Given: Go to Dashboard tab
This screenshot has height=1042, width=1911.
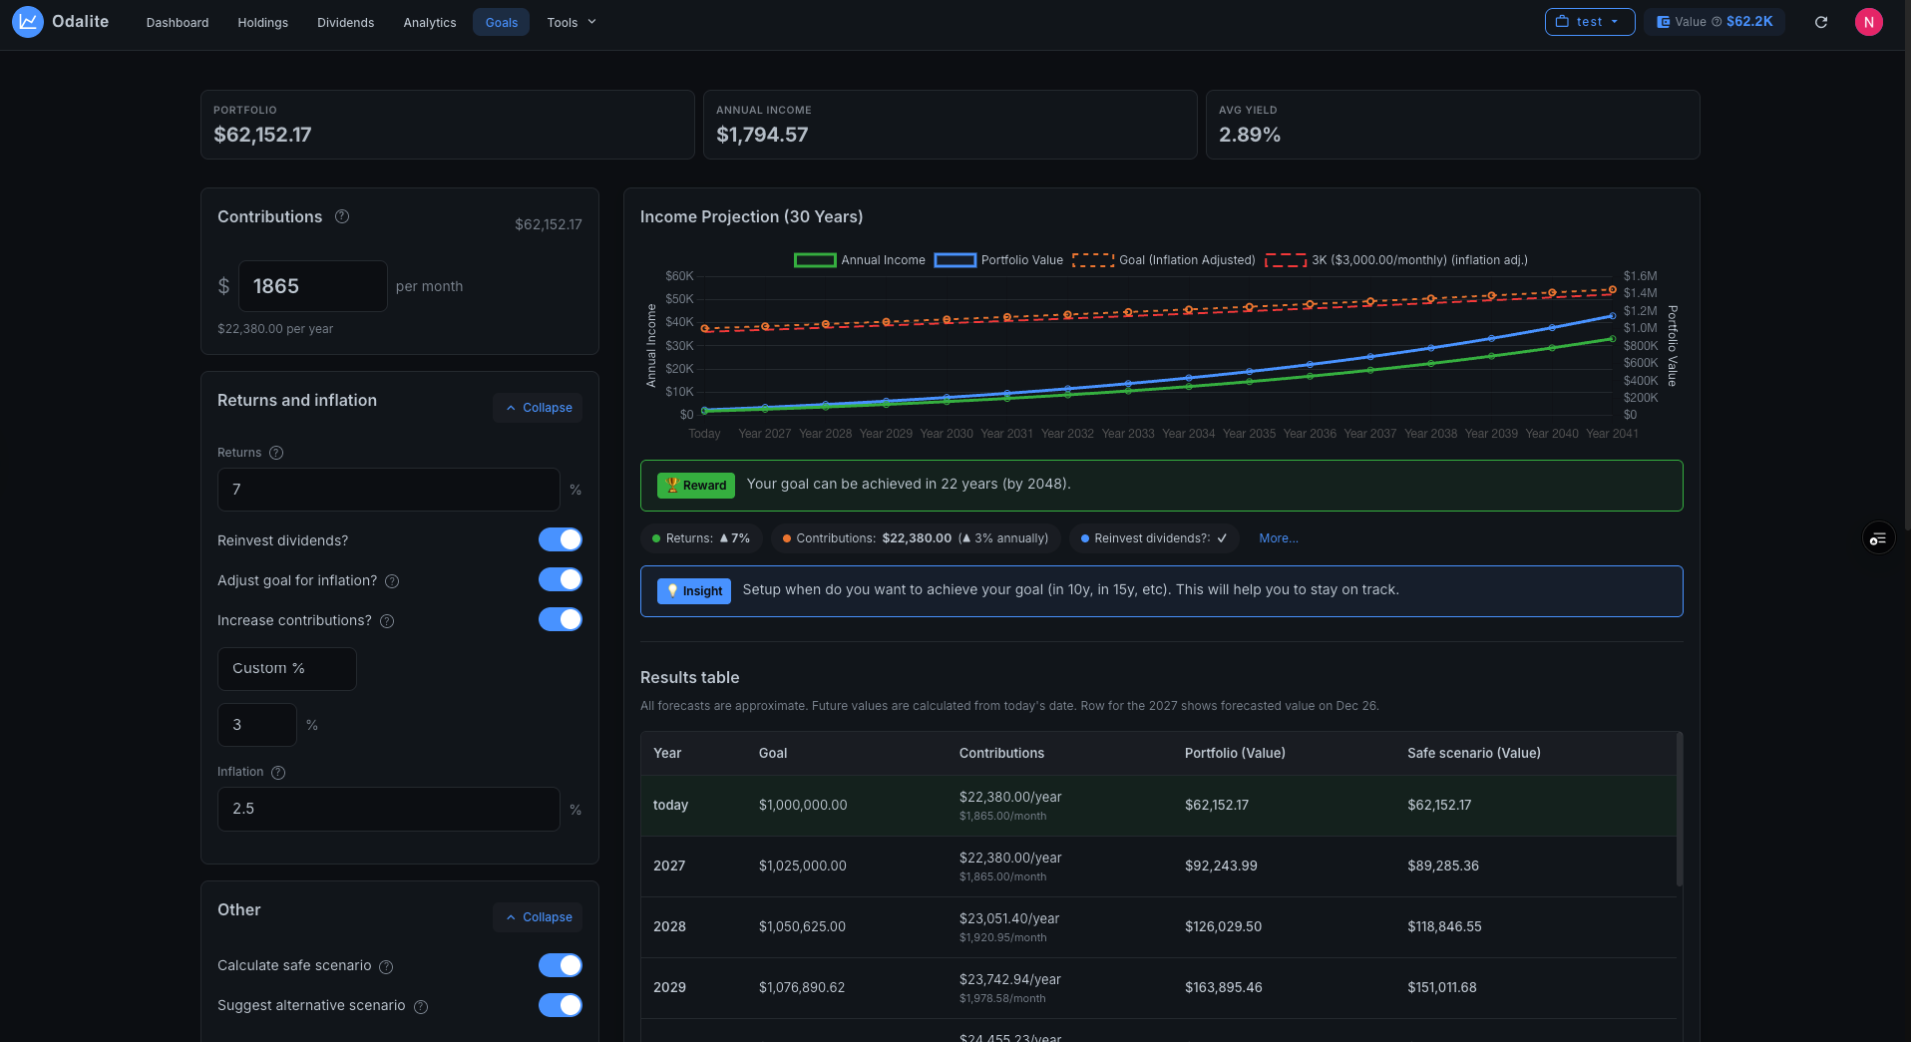Looking at the screenshot, I should (178, 22).
